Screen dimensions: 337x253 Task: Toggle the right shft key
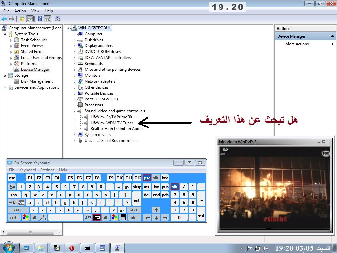tap(134, 210)
